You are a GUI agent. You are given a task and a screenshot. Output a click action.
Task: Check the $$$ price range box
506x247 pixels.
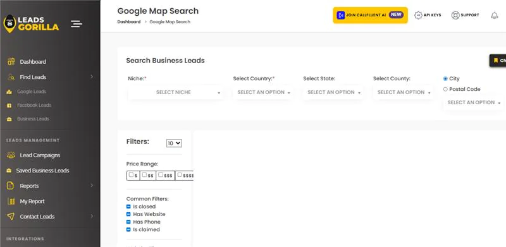click(x=161, y=175)
